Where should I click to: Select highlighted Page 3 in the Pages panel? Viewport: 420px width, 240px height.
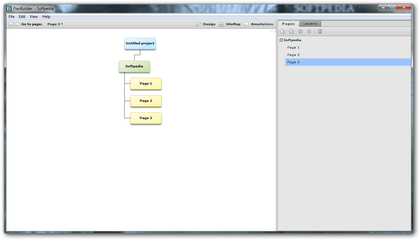click(x=348, y=62)
